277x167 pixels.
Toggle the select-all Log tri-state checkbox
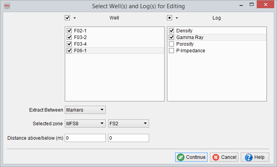pyautogui.click(x=170, y=18)
